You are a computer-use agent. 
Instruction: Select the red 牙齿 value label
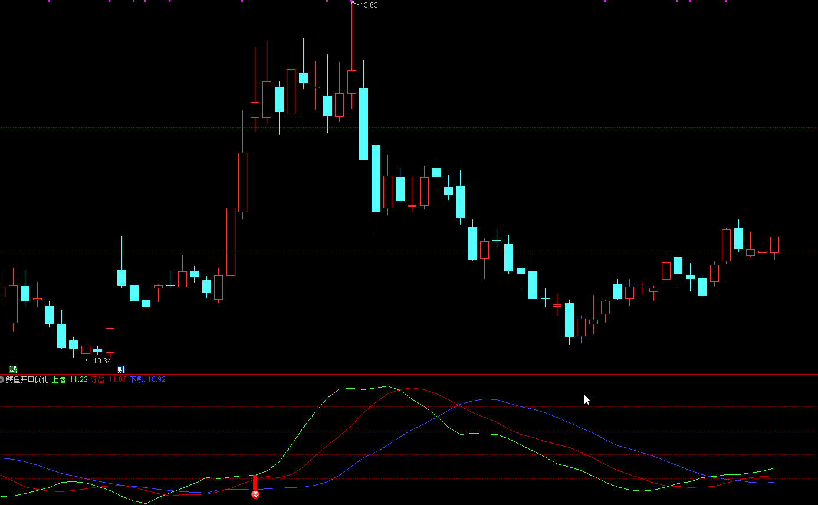click(x=109, y=380)
